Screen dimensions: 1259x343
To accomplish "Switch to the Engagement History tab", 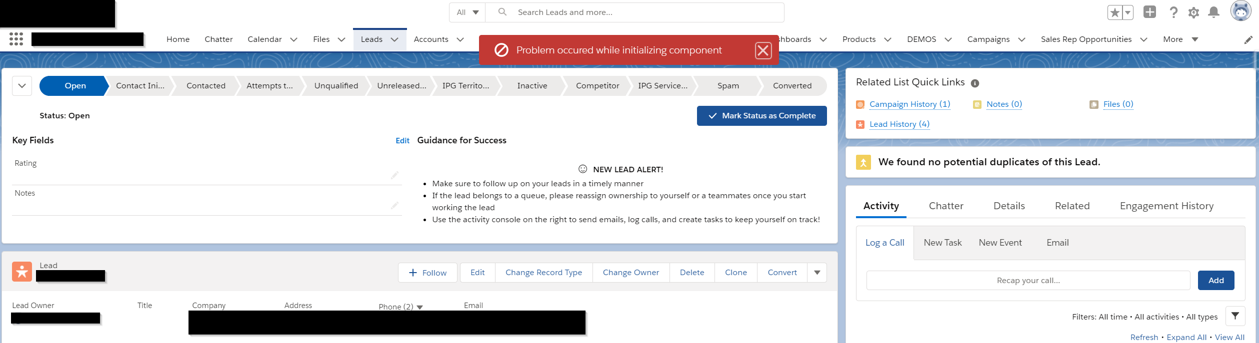I will pos(1166,206).
